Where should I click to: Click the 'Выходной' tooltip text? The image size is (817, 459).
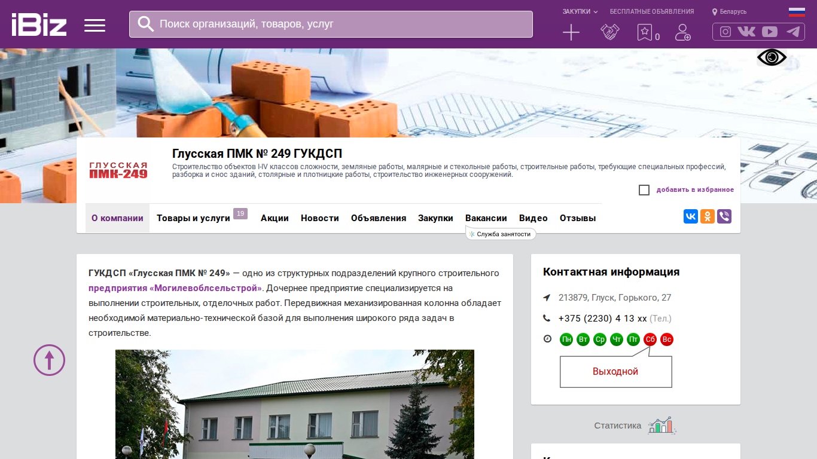click(x=615, y=372)
